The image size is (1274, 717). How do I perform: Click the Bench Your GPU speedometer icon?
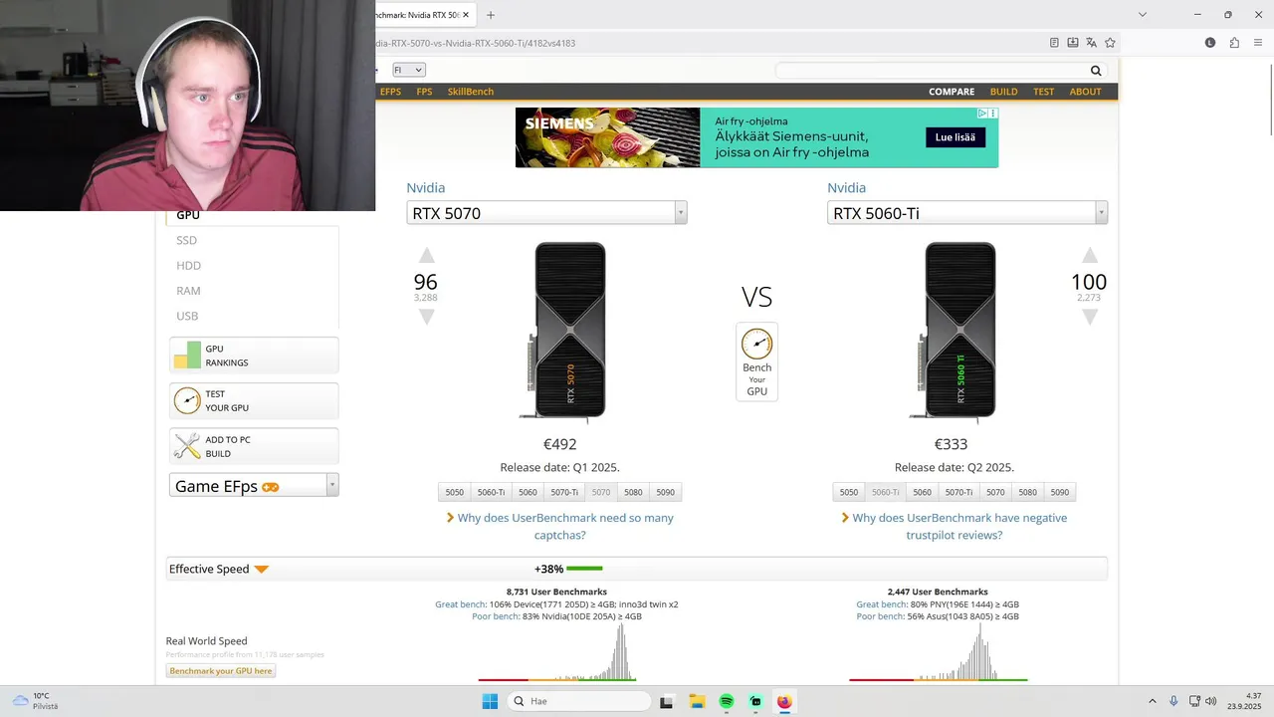click(757, 344)
